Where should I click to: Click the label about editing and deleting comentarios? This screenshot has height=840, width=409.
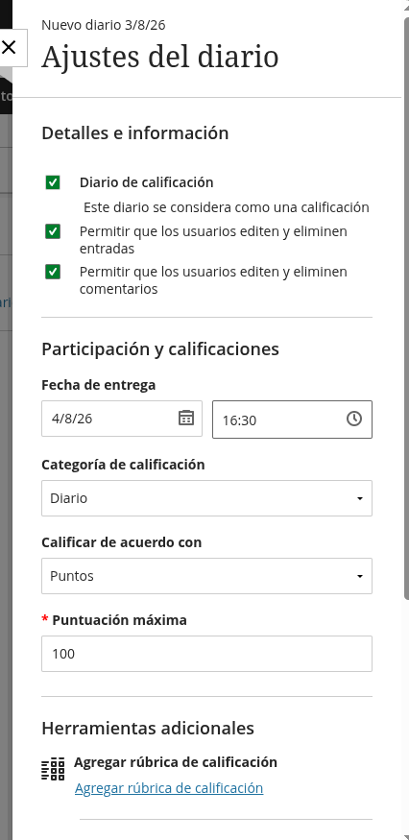click(213, 280)
